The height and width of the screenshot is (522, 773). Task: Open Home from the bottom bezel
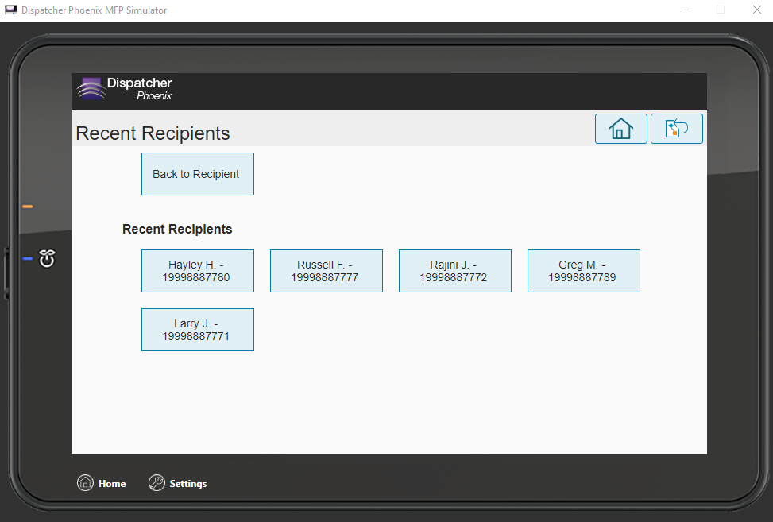[102, 483]
